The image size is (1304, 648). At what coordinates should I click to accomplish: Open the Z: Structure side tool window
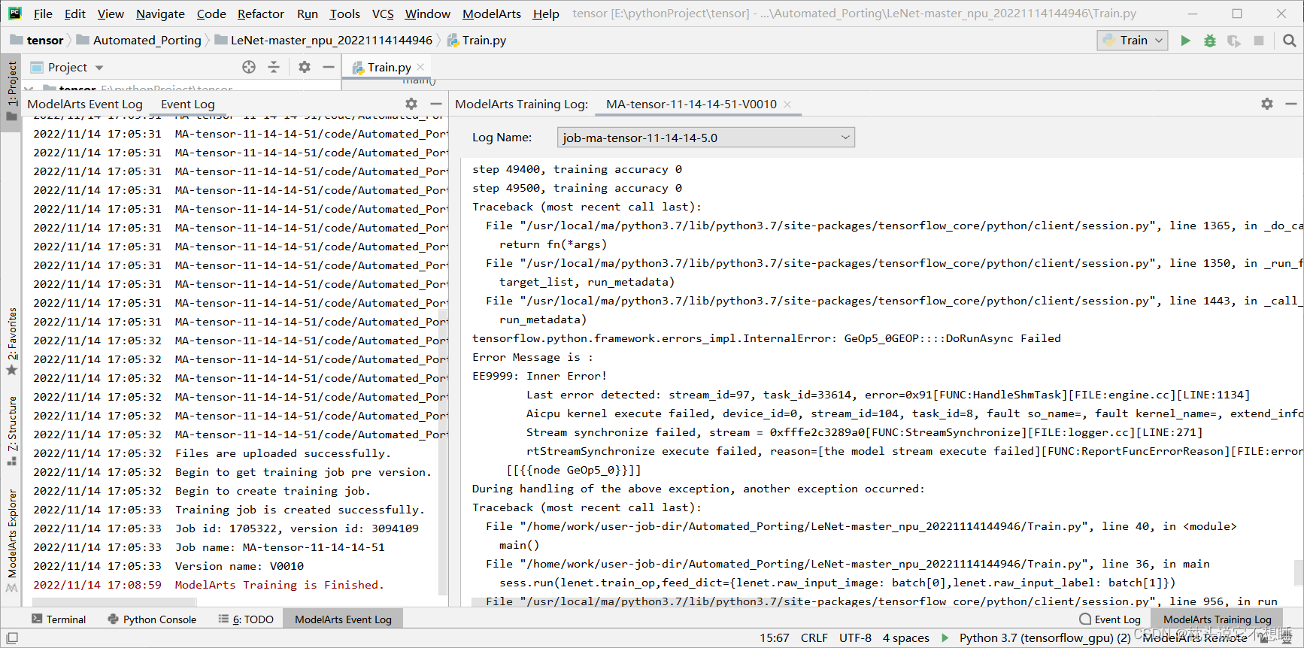12,430
